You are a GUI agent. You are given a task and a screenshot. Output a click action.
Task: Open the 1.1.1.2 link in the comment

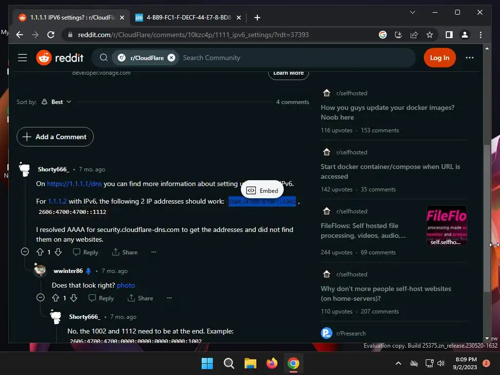pyautogui.click(x=58, y=201)
